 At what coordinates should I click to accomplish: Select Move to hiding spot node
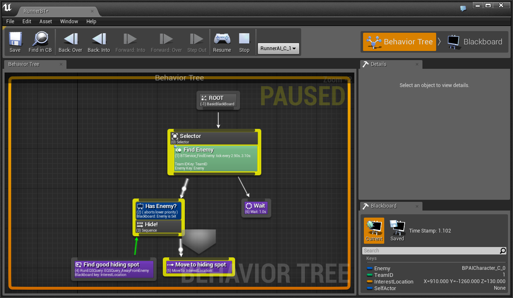point(199,267)
